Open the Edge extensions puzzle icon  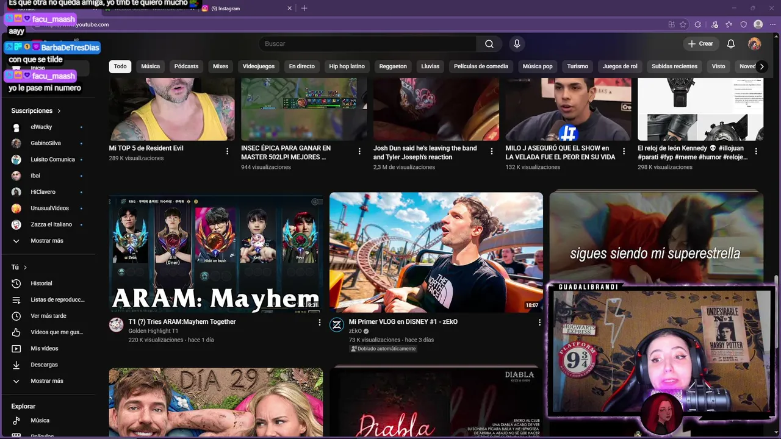pos(698,24)
